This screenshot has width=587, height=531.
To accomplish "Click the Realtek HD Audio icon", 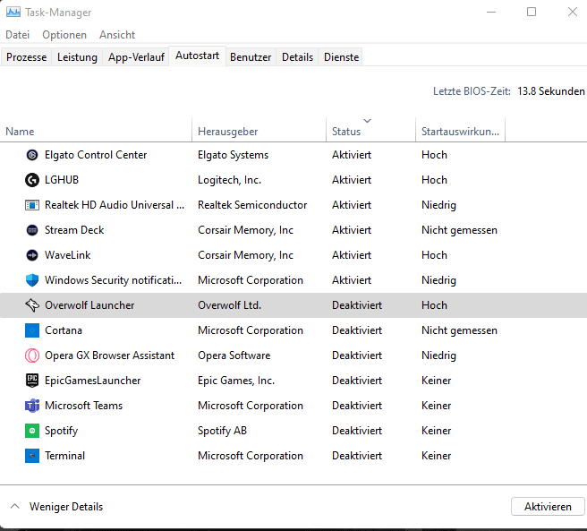I will point(32,205).
